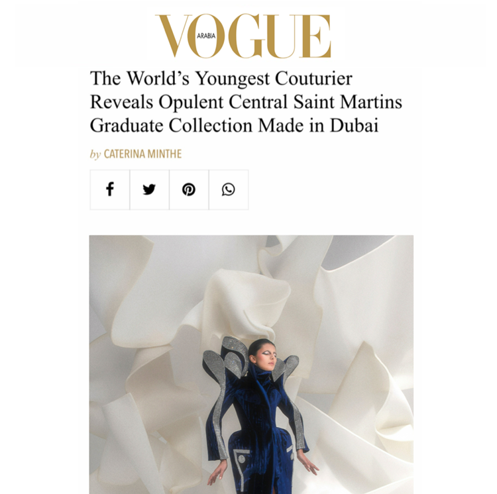
Task: Open the hero fashion photograph
Action: point(251,364)
